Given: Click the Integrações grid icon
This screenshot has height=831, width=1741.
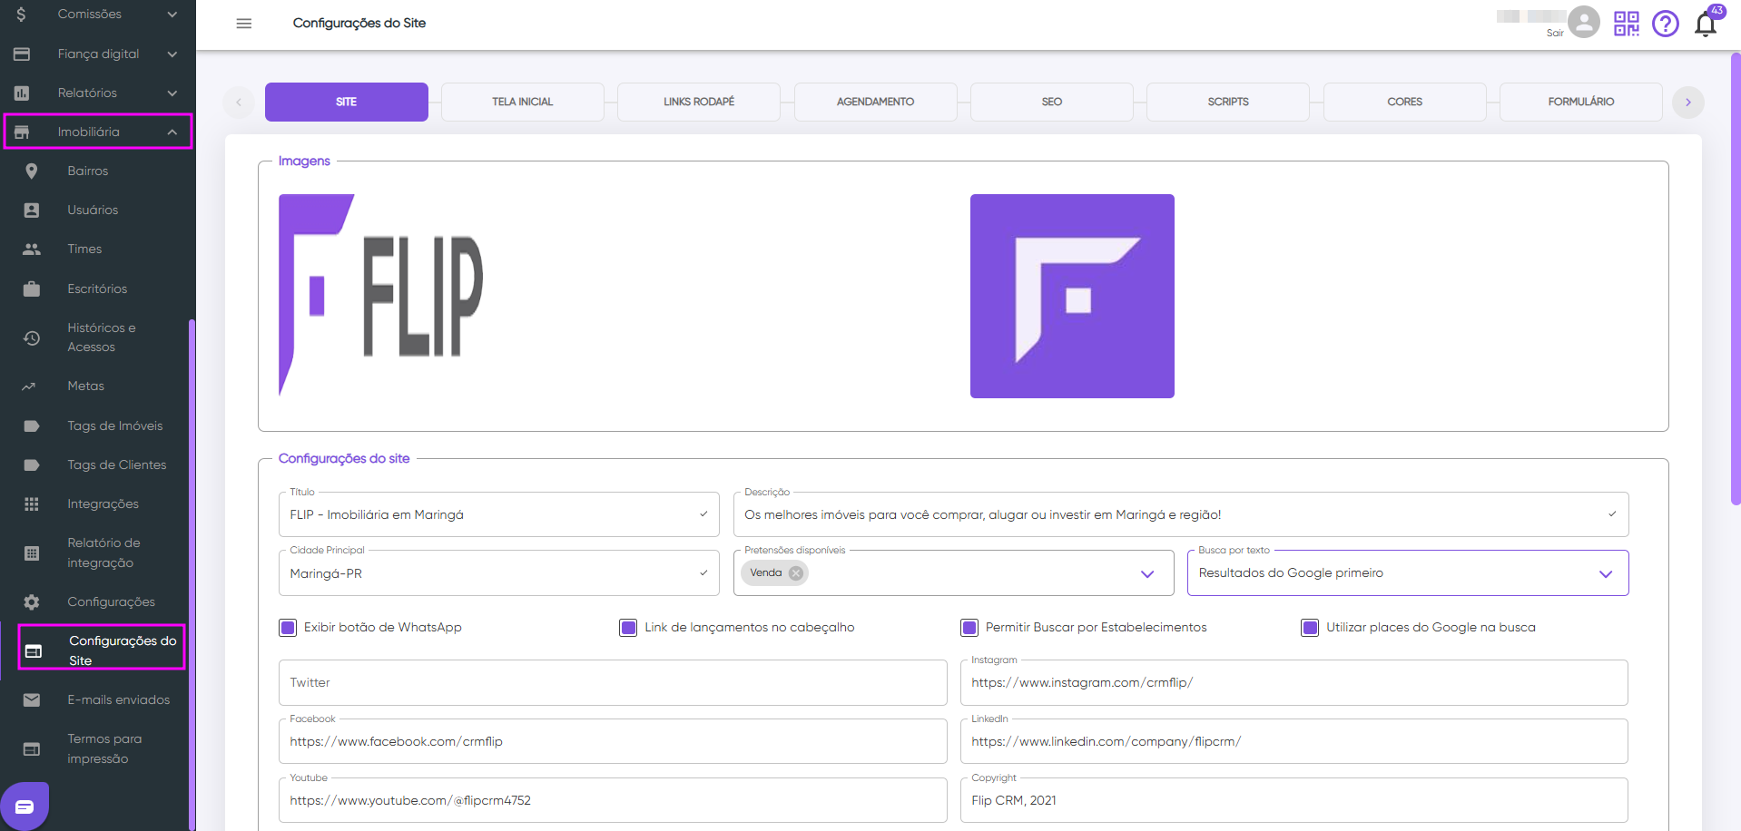Looking at the screenshot, I should click(x=32, y=504).
